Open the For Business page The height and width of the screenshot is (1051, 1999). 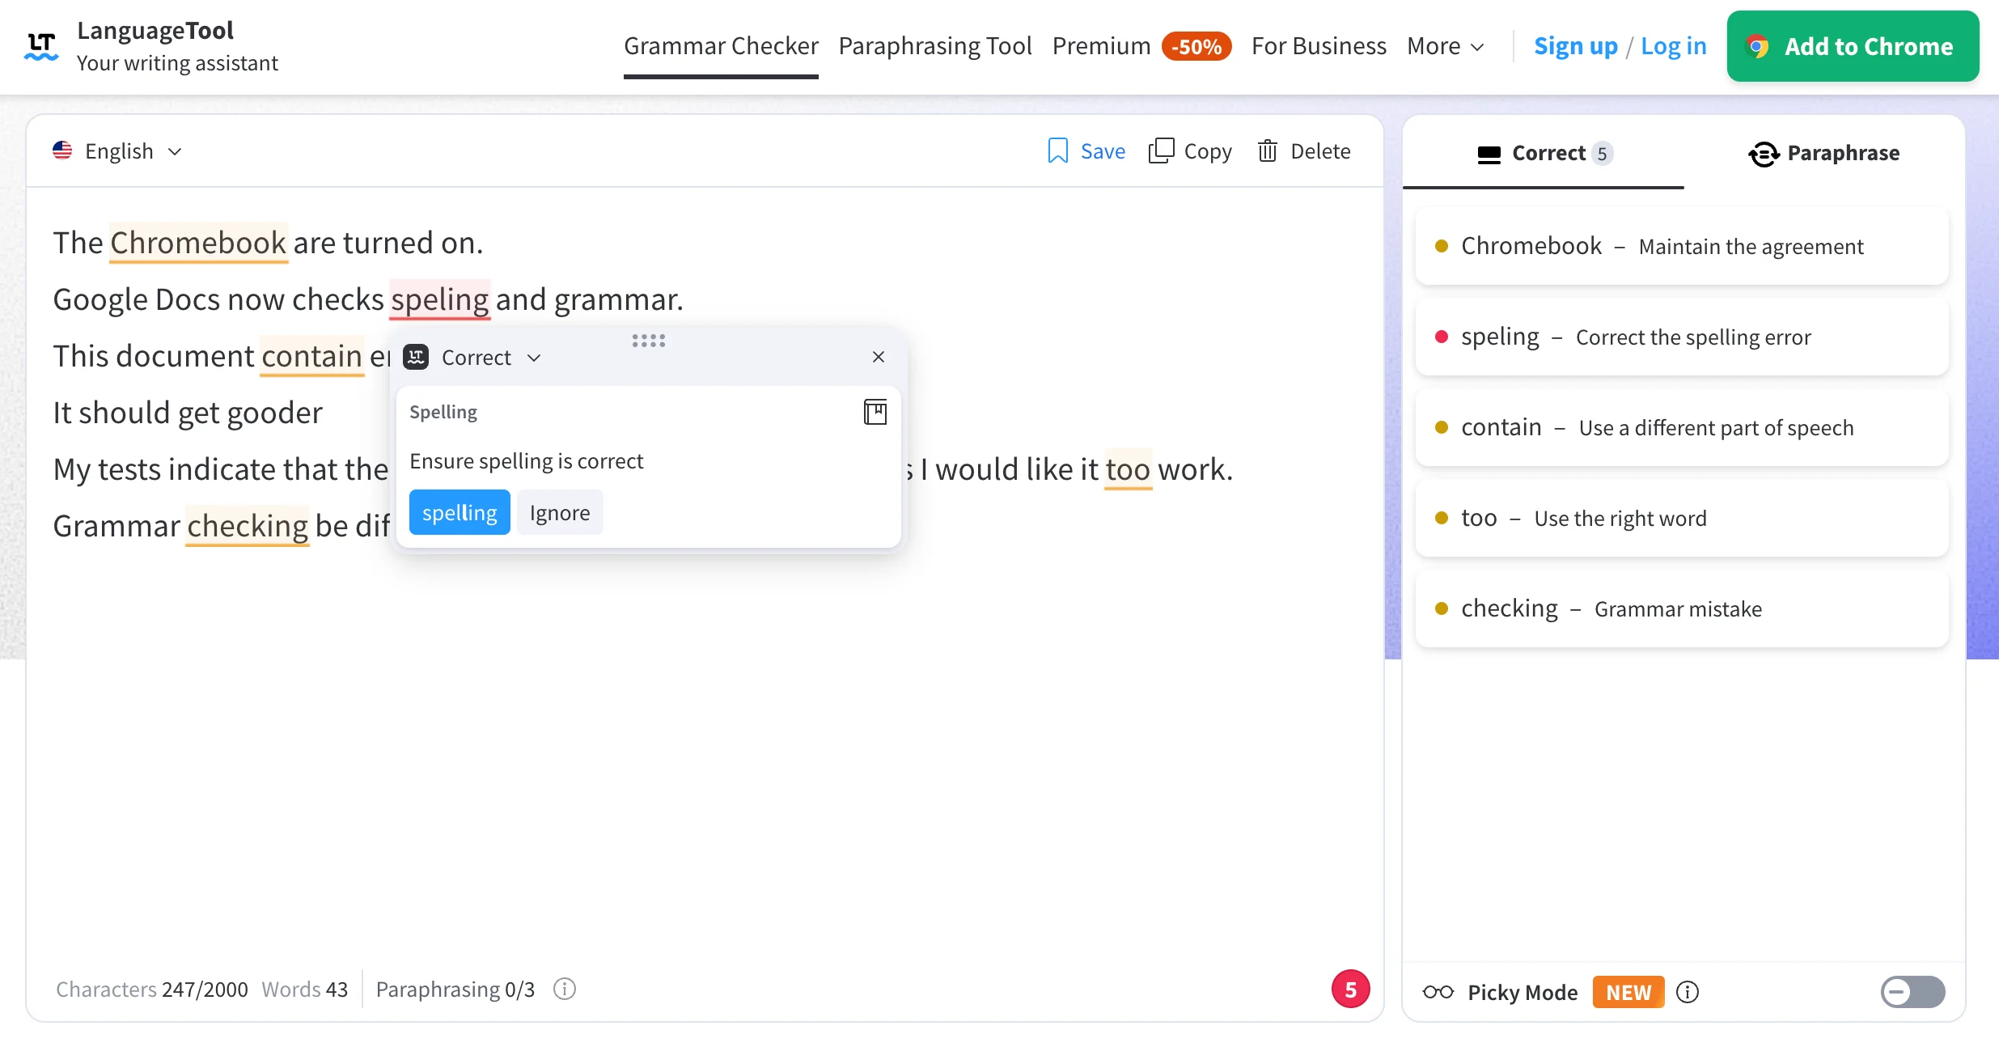coord(1319,46)
